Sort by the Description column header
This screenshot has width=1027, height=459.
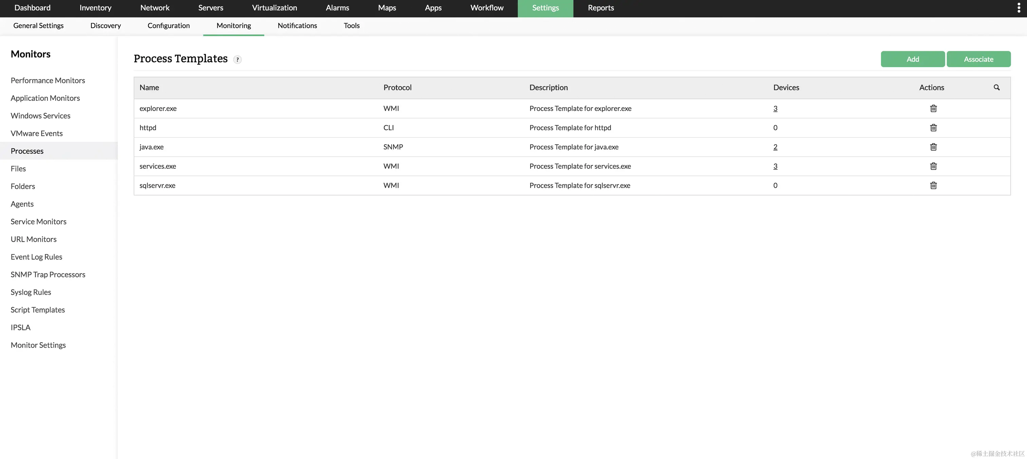[x=548, y=87]
